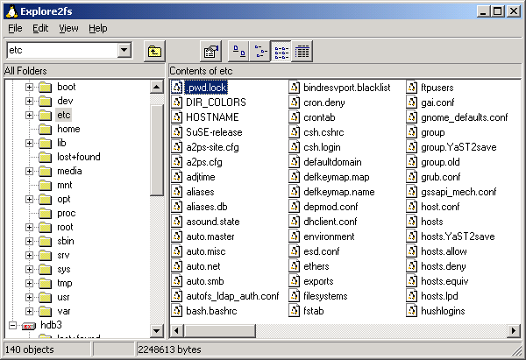Image resolution: width=526 pixels, height=360 pixels.
Task: Open the File menu
Action: 15,29
